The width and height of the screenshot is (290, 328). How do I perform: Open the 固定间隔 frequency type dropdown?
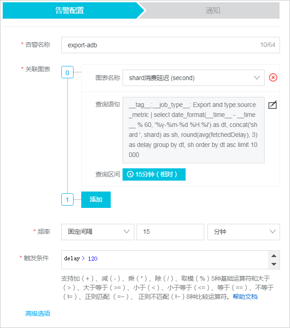[x=98, y=232]
